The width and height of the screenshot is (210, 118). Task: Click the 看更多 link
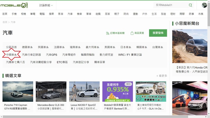pyautogui.click(x=162, y=76)
